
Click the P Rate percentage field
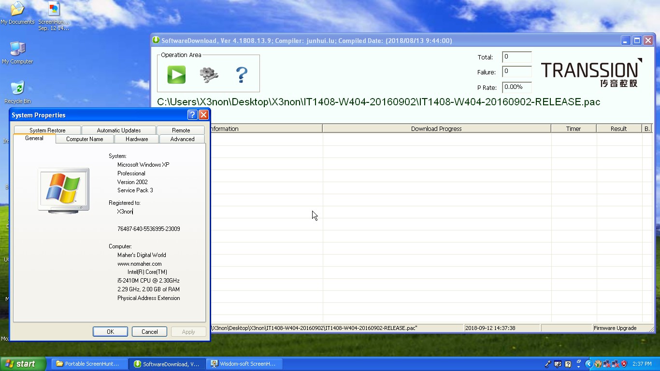[x=517, y=87]
